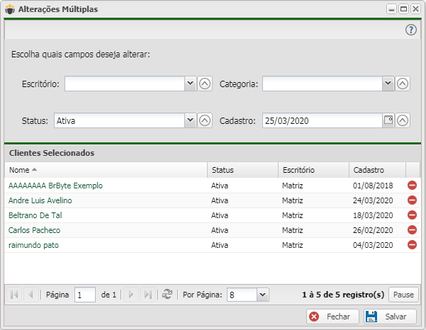Open the Status dropdown list

(190, 120)
